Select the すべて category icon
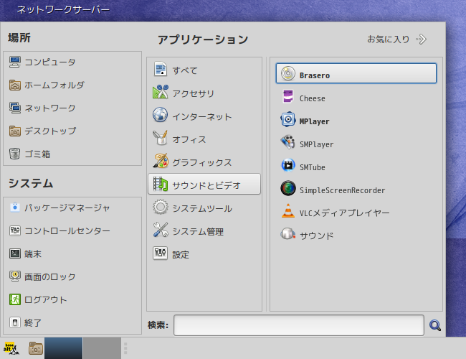Image resolution: width=466 pixels, height=359 pixels. click(161, 69)
